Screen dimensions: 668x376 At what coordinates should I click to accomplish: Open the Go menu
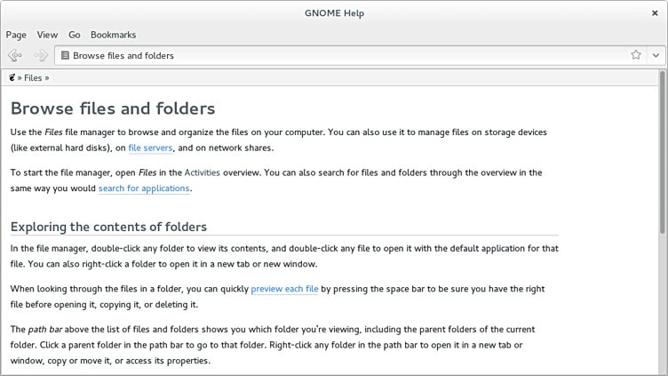point(75,35)
